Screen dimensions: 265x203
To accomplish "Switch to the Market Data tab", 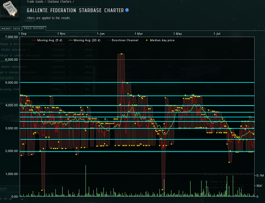I will click(x=11, y=29).
